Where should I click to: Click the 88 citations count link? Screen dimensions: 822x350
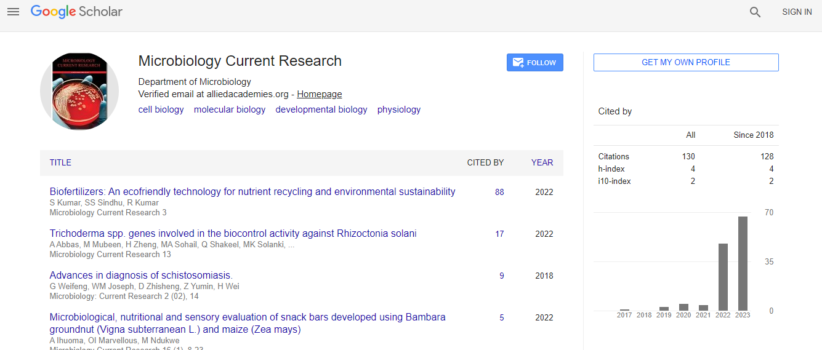click(x=499, y=192)
